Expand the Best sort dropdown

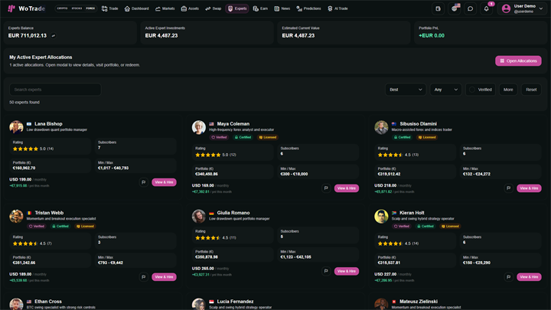[x=406, y=90]
